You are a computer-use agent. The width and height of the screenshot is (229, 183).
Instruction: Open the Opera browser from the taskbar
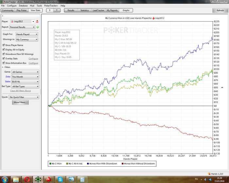point(27,179)
